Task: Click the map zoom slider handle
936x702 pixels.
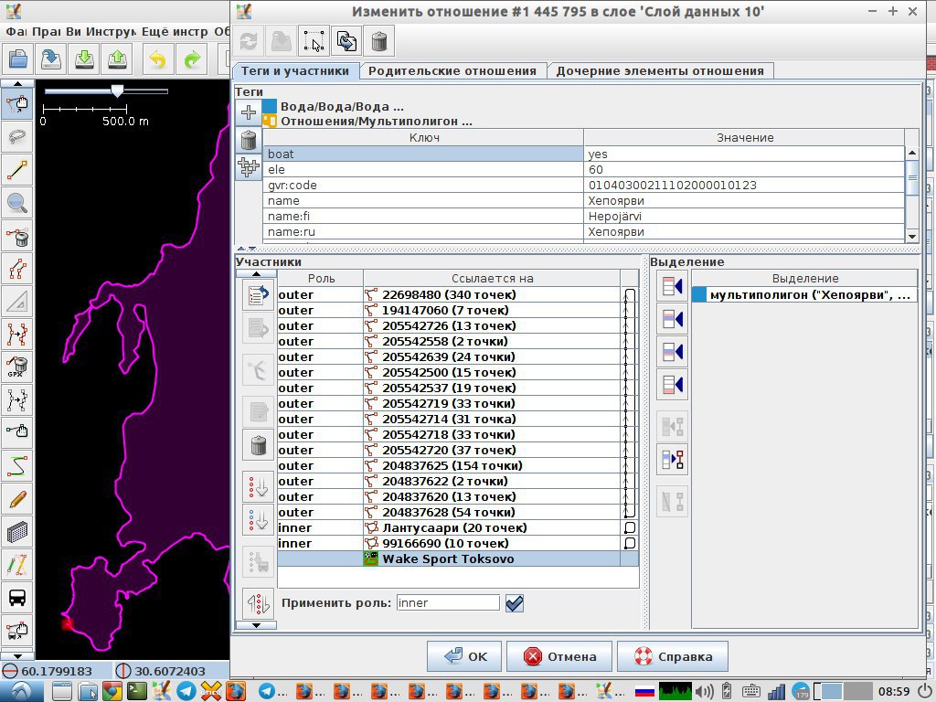Action: point(118,90)
